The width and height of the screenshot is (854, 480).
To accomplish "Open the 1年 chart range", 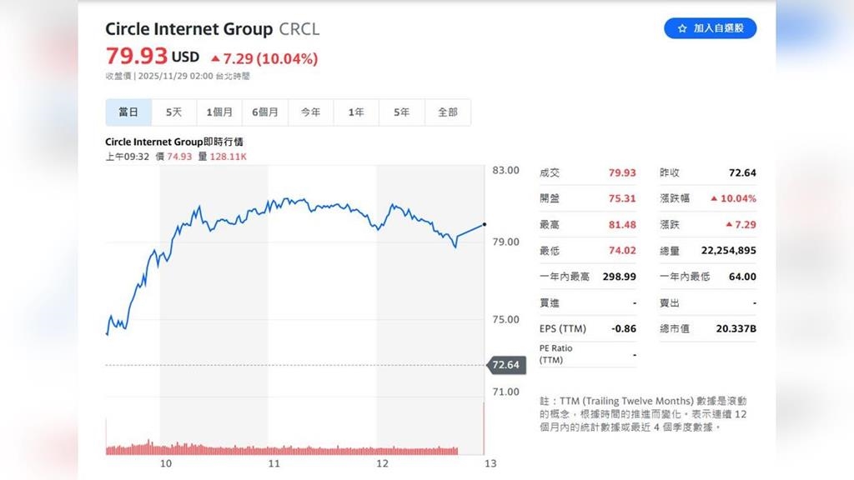I will tap(356, 112).
